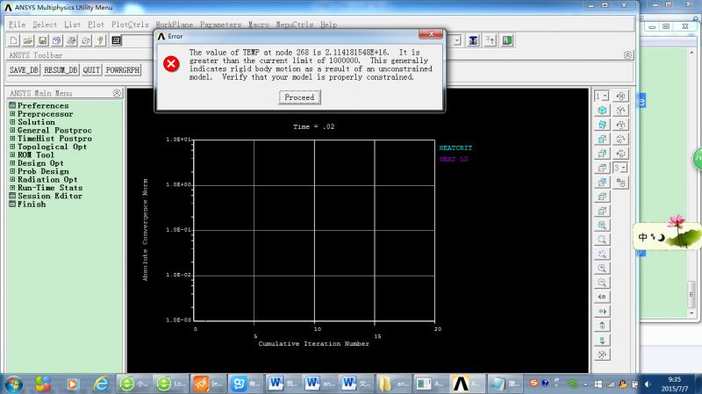Screen dimensions: 702x394
Task: Open the Windows Start button
Action: tap(13, 383)
